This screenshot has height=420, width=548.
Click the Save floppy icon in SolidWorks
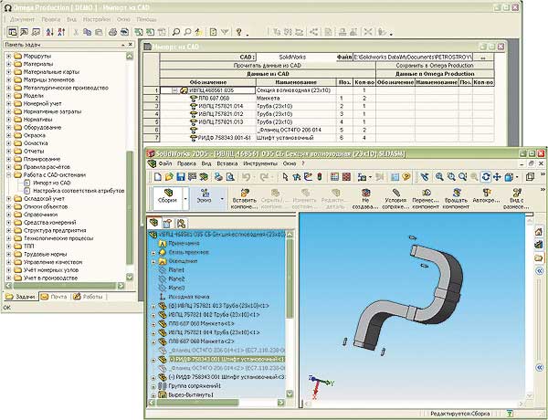point(180,177)
